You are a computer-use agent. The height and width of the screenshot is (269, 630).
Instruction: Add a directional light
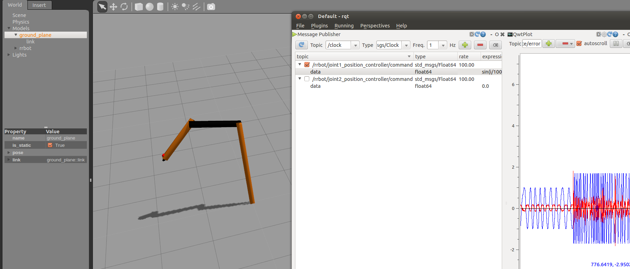pos(197,7)
